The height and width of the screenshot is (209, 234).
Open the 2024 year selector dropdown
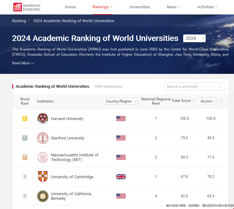[194, 38]
